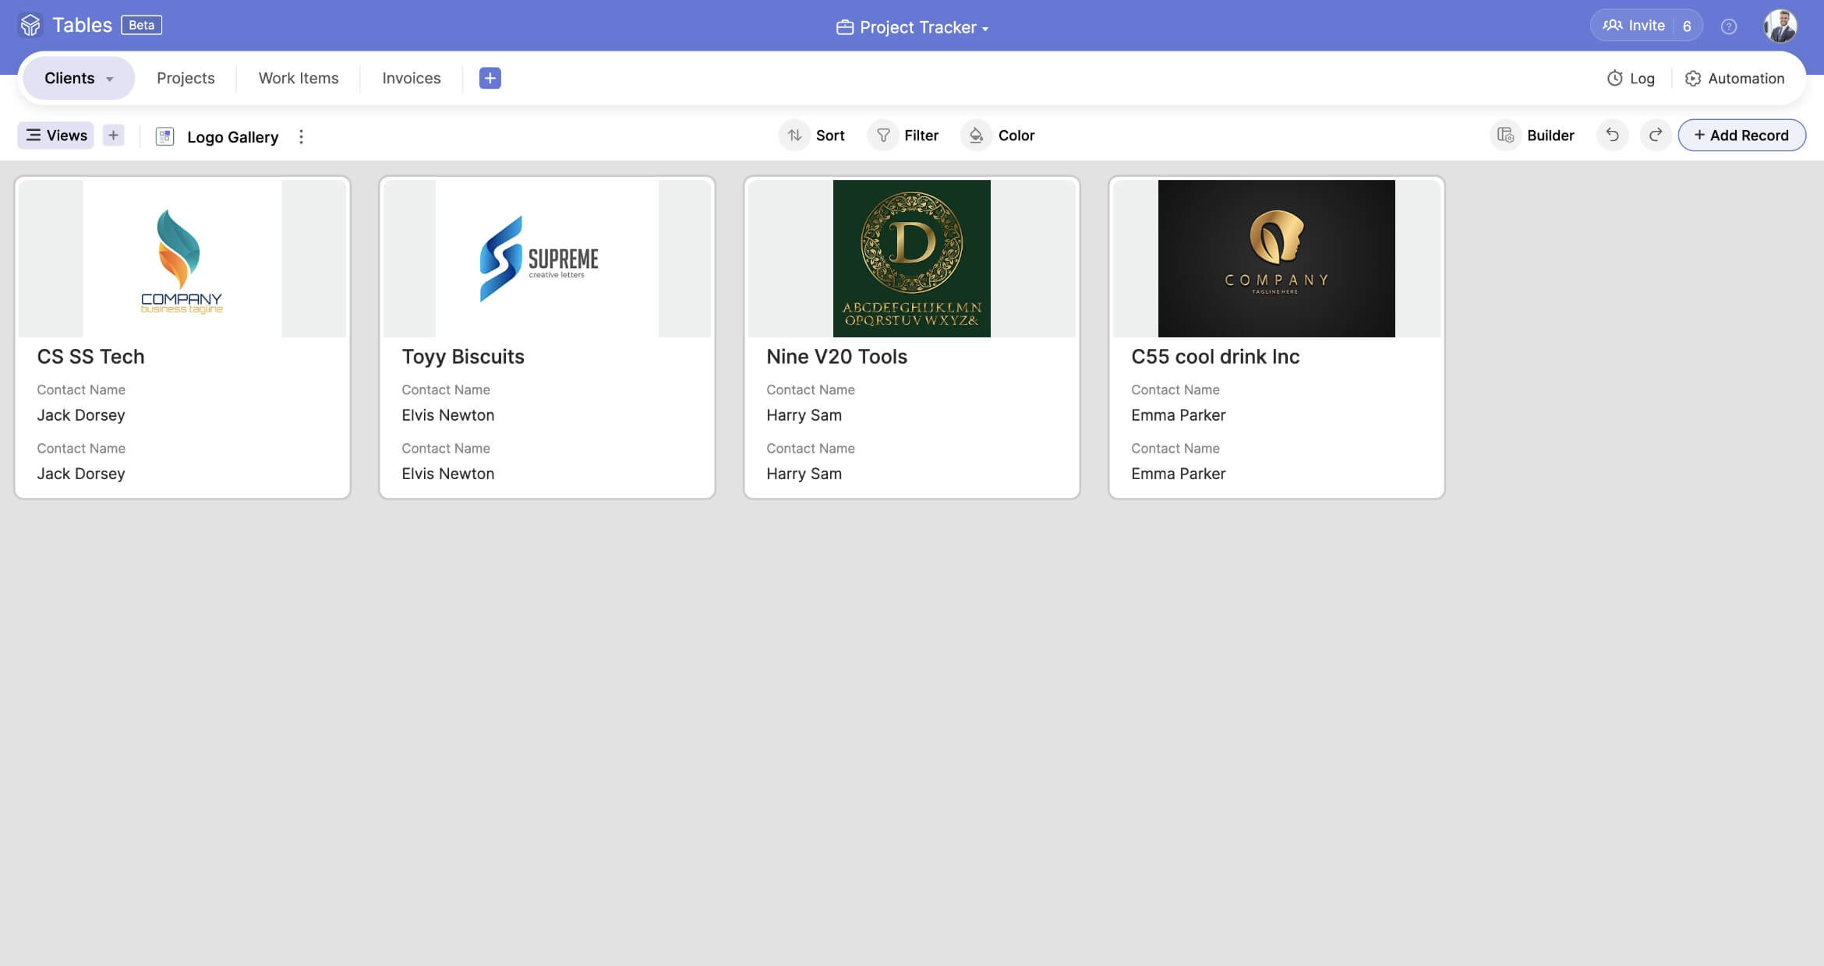1824x966 pixels.
Task: Undo the last action
Action: coord(1612,135)
